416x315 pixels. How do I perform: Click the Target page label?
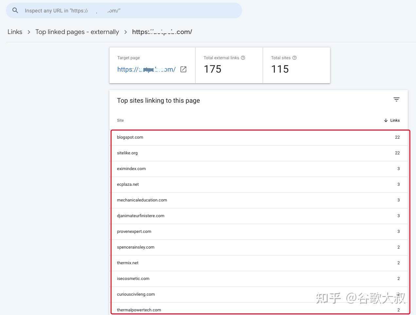coord(128,58)
